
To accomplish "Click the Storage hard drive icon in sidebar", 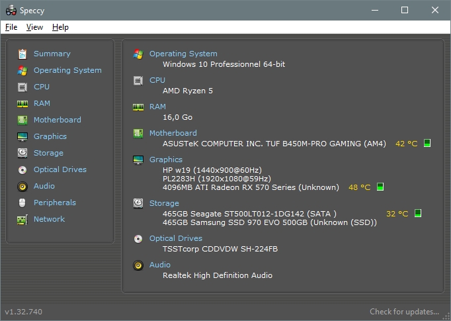I will coord(22,153).
